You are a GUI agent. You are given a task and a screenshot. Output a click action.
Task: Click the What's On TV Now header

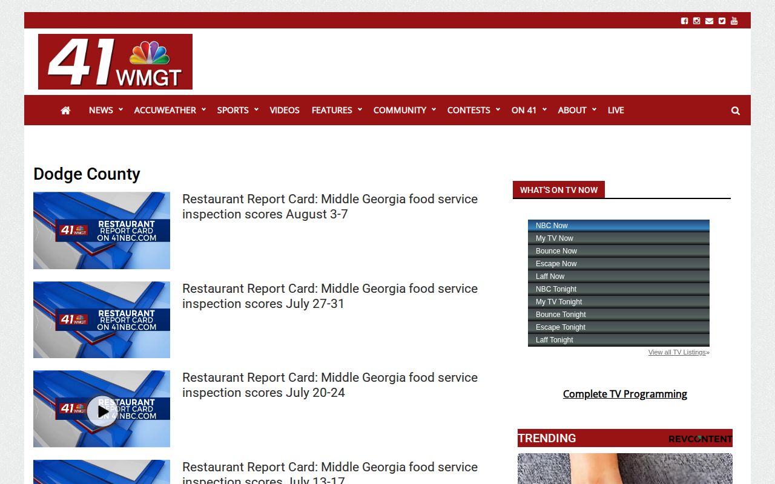click(559, 190)
